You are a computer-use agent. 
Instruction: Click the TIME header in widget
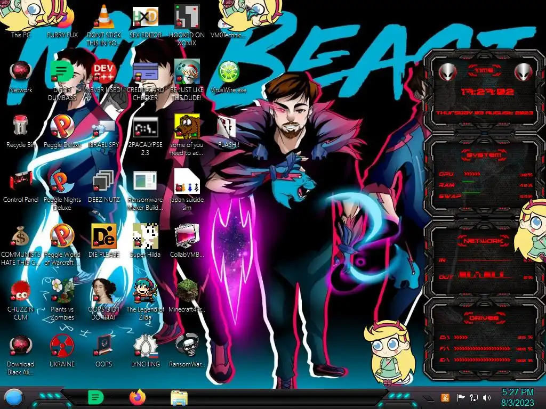(484, 71)
